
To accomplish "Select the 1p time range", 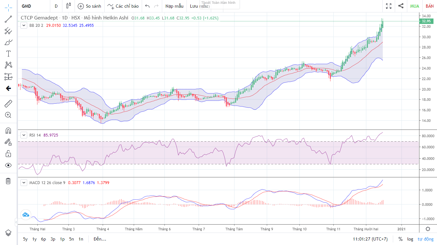I will pos(62,239).
